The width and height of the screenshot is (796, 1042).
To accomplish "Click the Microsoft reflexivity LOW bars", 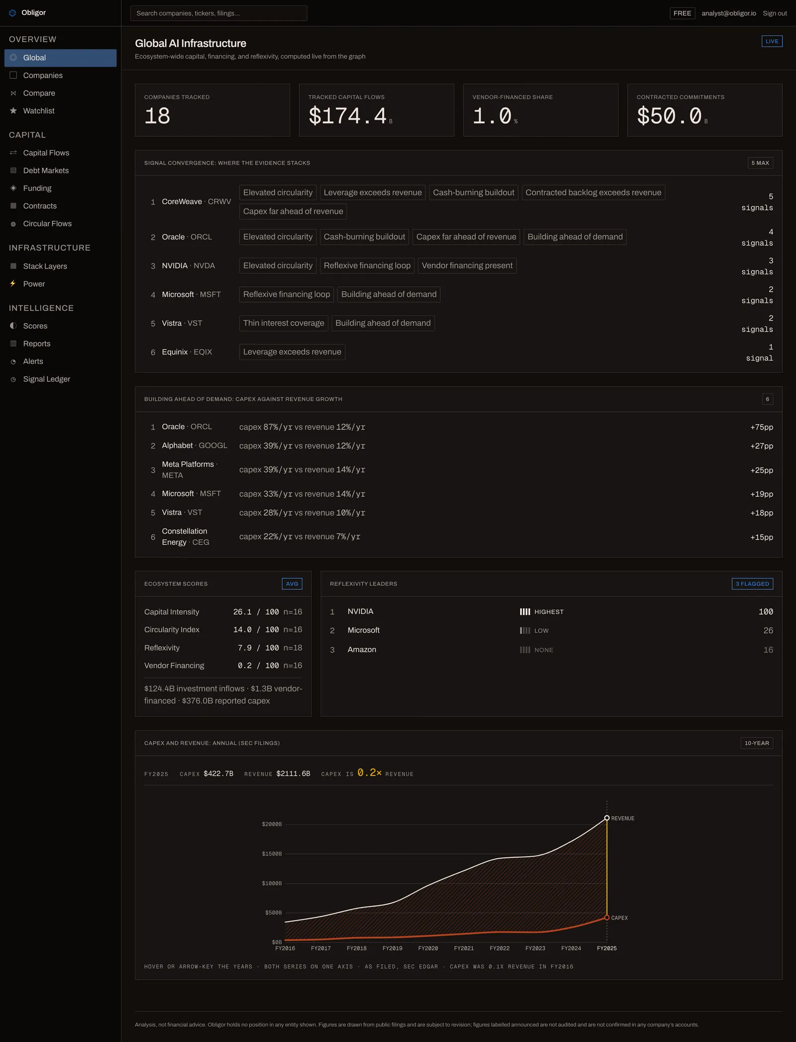I will (x=525, y=631).
